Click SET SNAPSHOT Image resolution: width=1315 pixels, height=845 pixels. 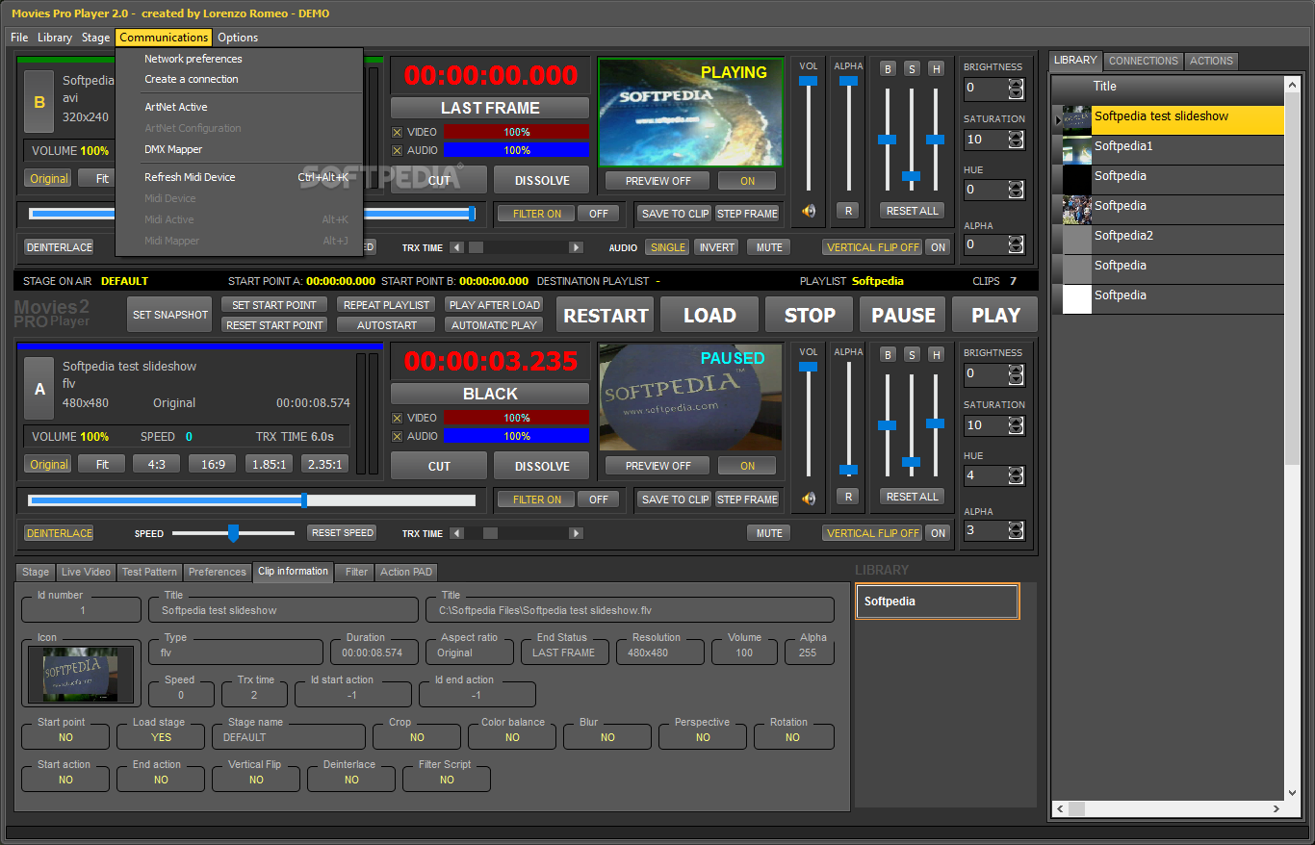[x=170, y=315]
